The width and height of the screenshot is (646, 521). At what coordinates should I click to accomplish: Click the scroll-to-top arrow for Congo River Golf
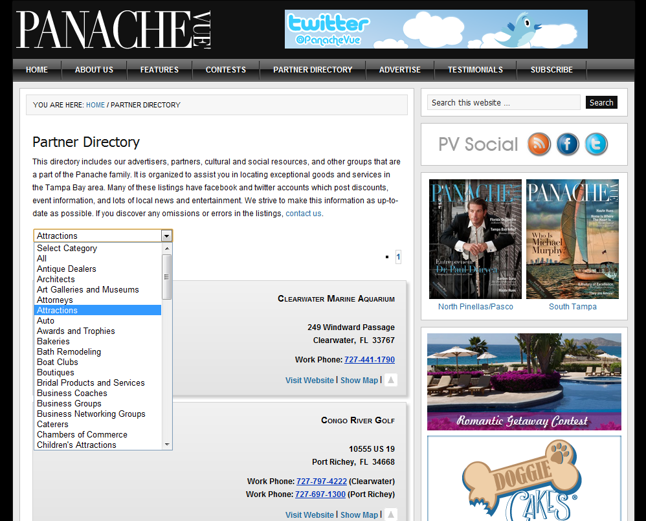coord(391,515)
